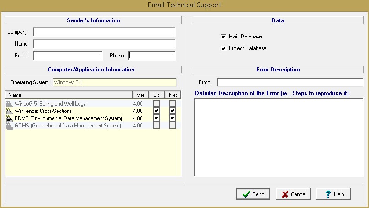The height and width of the screenshot is (208, 369).
Task: Toggle the Lic checkbox for WinFence
Action: [x=157, y=111]
